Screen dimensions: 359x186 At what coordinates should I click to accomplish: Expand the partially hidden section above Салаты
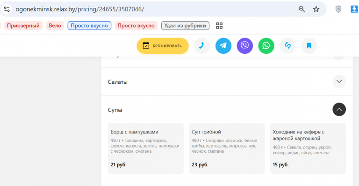[339, 57]
